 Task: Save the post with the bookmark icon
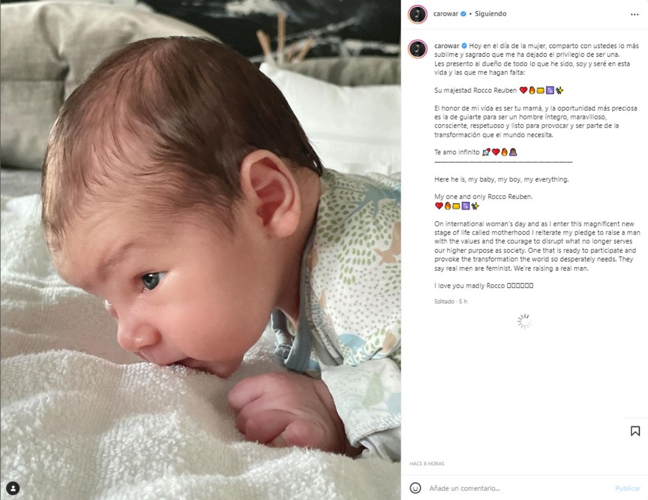pyautogui.click(x=635, y=431)
